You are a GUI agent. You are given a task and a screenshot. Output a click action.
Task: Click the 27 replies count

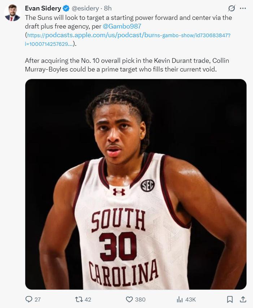click(38, 299)
